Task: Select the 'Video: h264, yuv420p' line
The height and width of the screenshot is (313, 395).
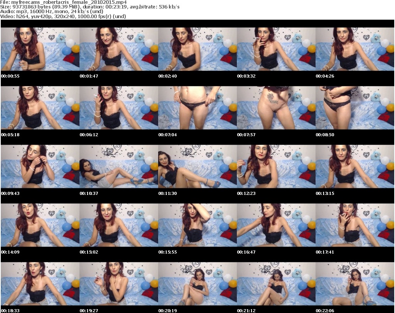Action: [63, 16]
